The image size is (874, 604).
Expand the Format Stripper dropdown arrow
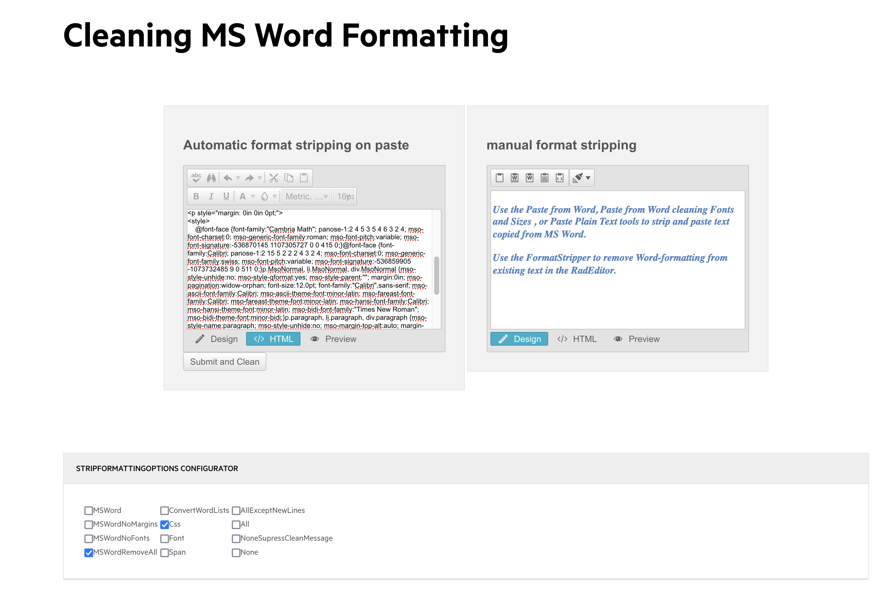point(588,178)
